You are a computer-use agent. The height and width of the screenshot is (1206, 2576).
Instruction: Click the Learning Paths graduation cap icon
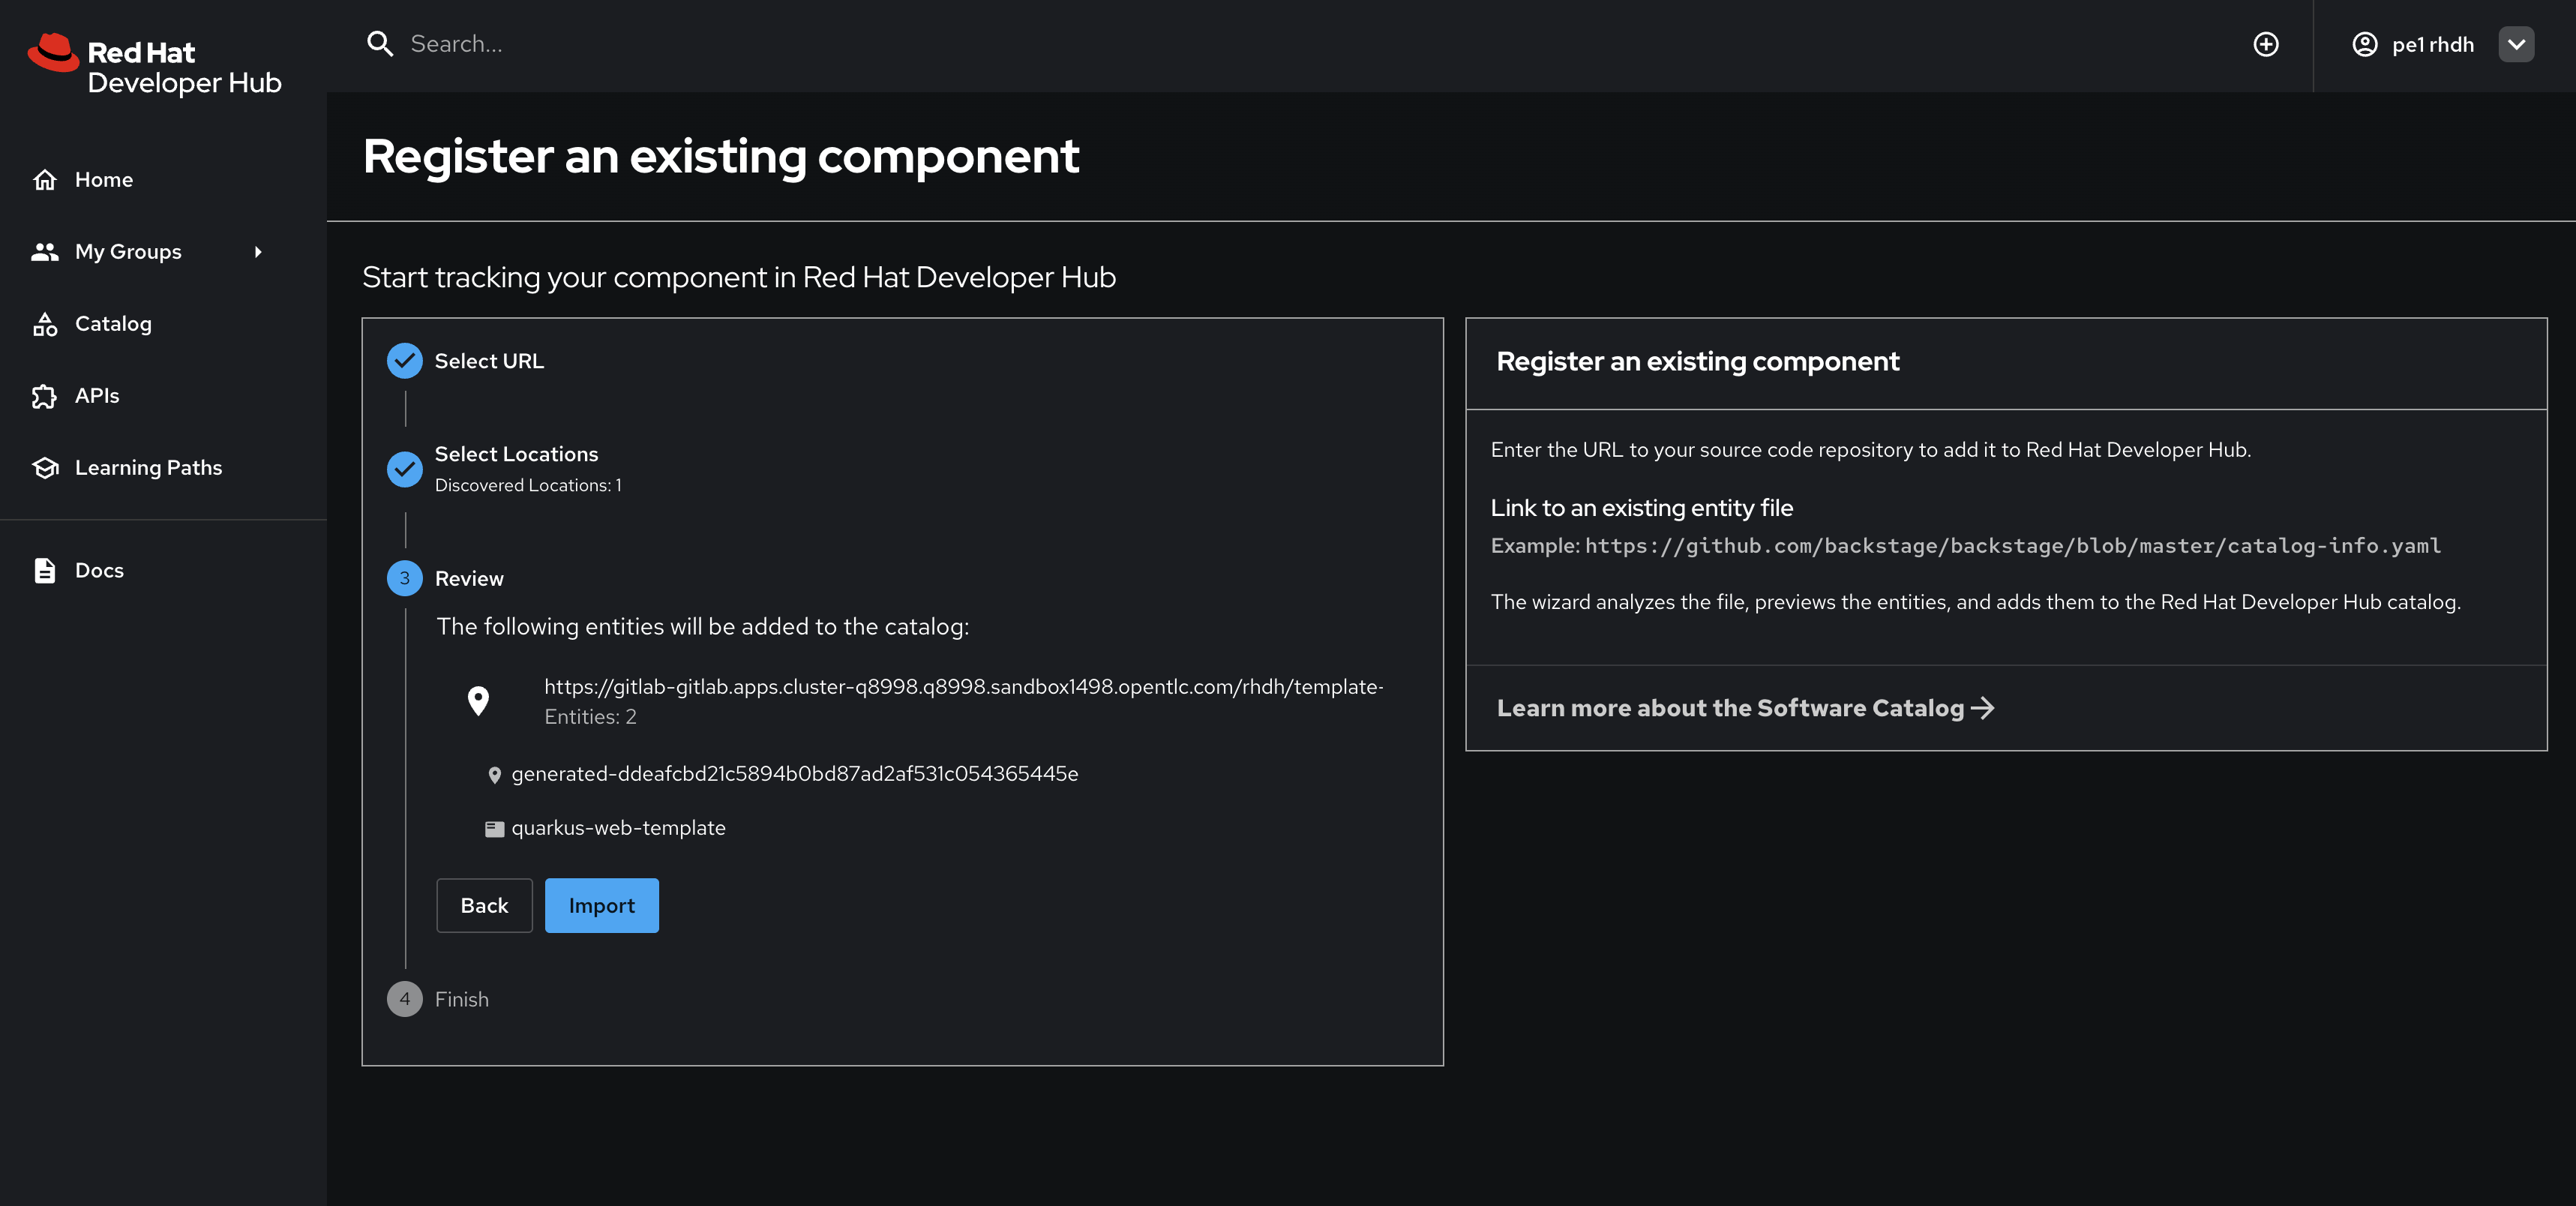45,468
